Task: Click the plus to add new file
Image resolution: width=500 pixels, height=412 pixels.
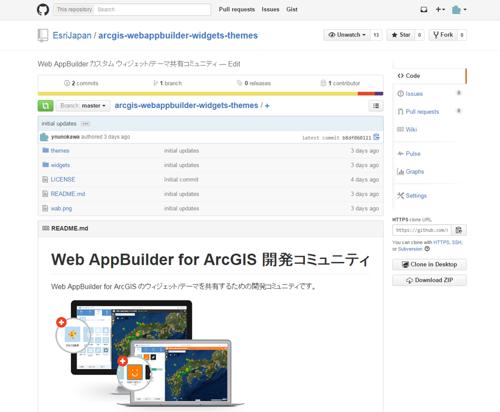Action: coord(267,106)
